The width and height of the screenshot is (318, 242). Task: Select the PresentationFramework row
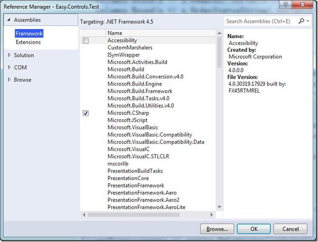pos(136,185)
